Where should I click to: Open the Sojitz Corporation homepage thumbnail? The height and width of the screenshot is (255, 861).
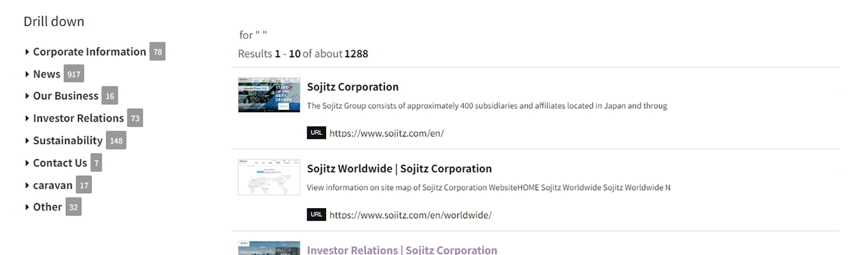(x=269, y=95)
